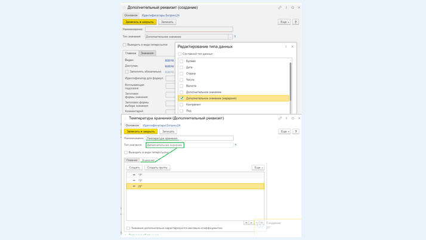The width and height of the screenshot is (426, 240).
Task: Open Идентификаторы Битрикс24 in the creation form
Action: click(x=160, y=15)
